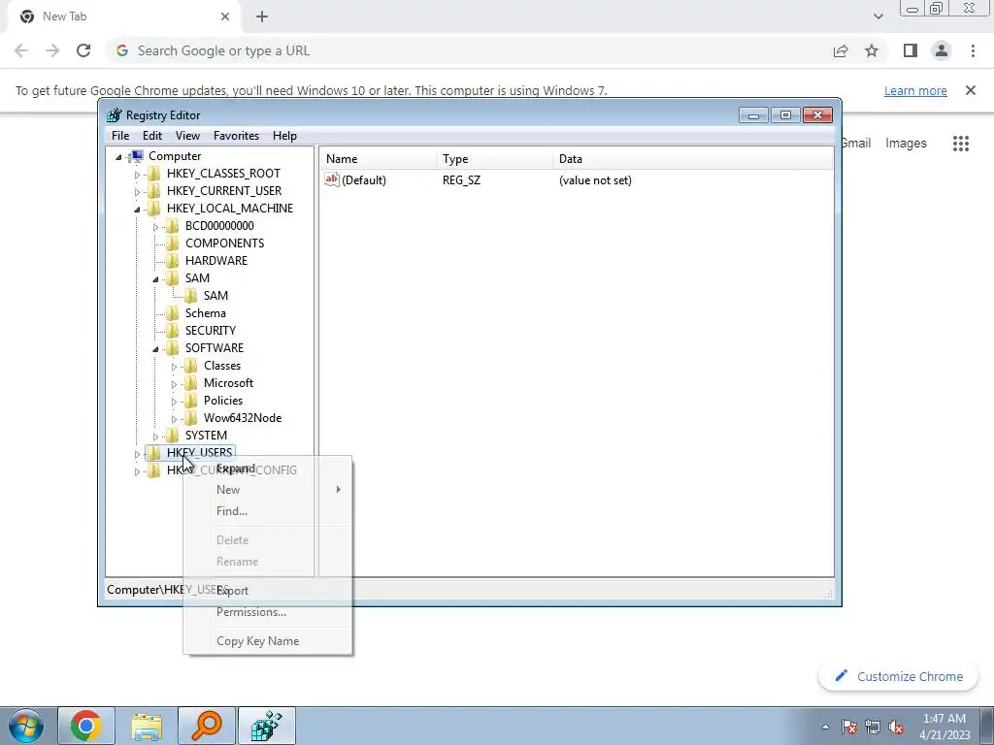The width and height of the screenshot is (994, 745).
Task: Click the Classes key folder icon
Action: click(x=191, y=366)
